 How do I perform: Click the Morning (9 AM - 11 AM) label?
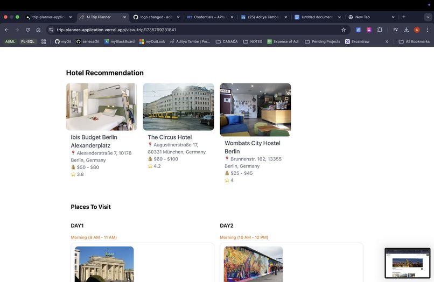94,237
